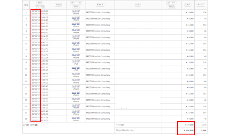Open the No.0 link in row 13

point(74,86)
